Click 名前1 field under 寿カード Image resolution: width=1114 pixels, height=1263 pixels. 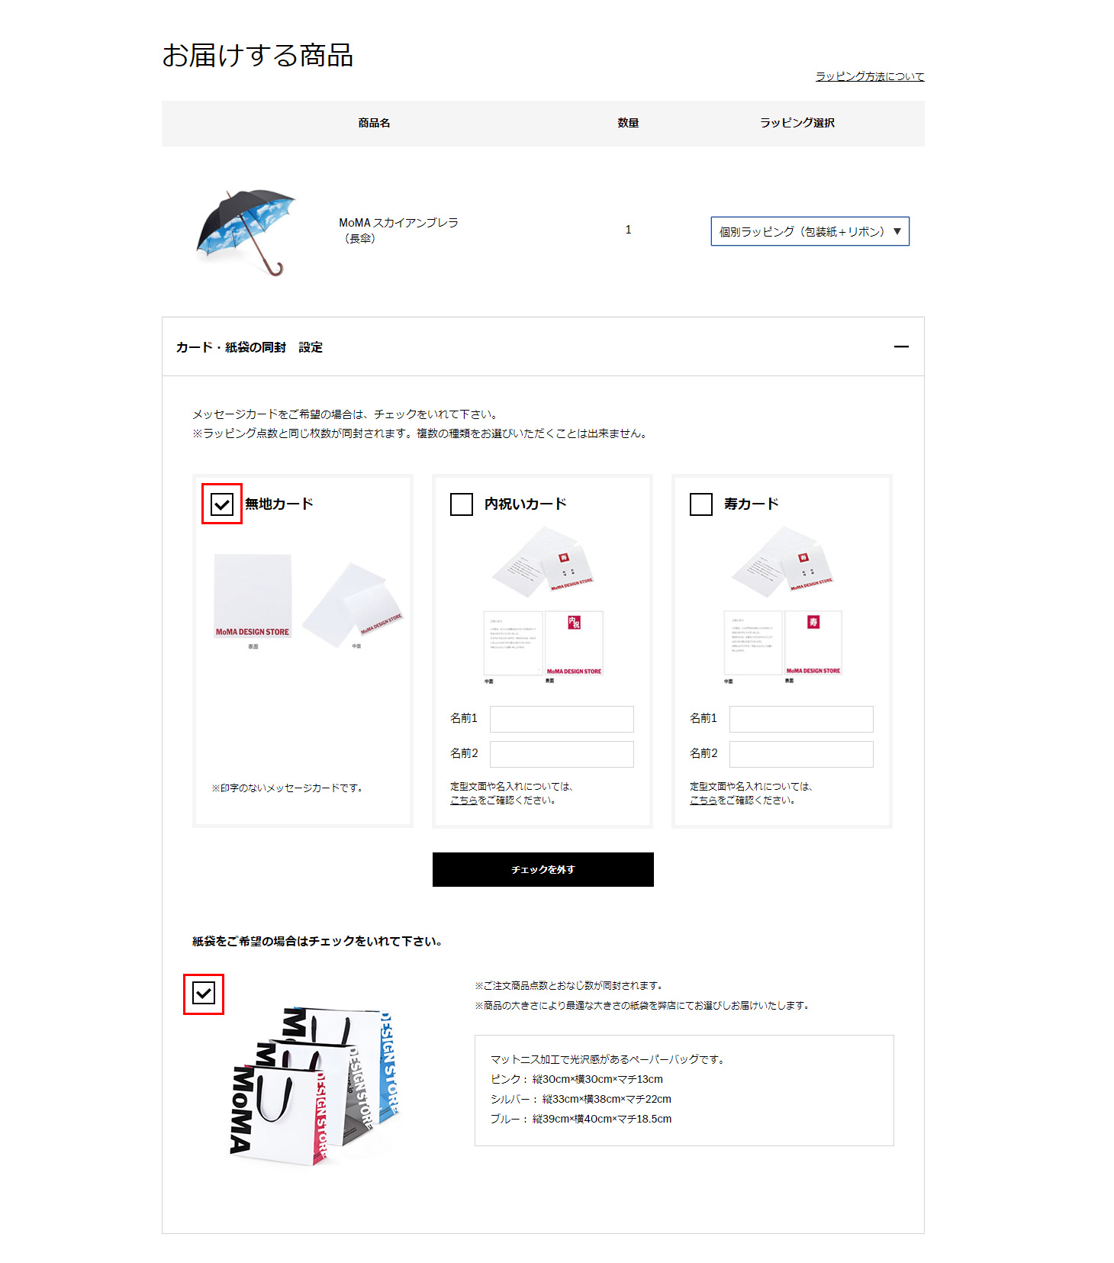tap(801, 719)
